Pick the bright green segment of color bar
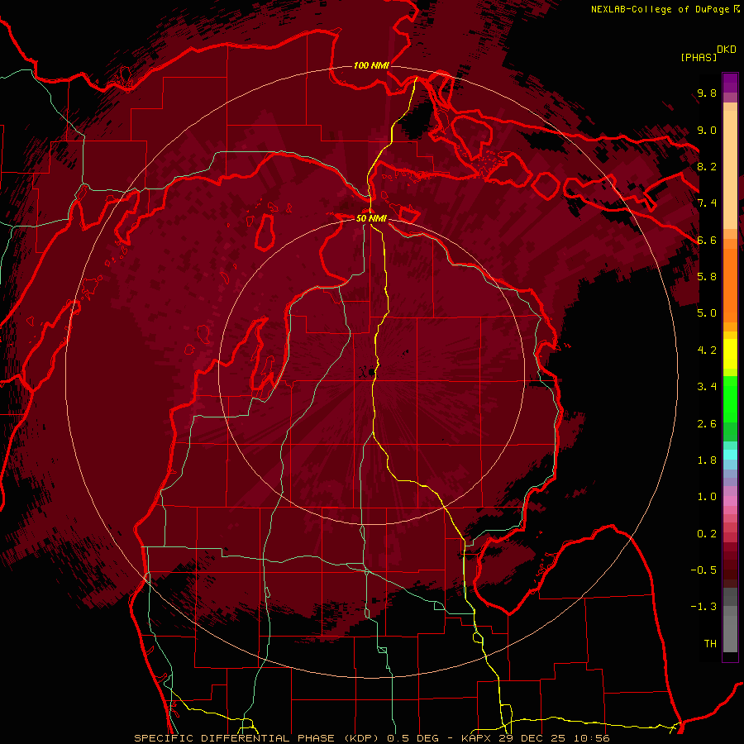The width and height of the screenshot is (744, 744). point(730,398)
